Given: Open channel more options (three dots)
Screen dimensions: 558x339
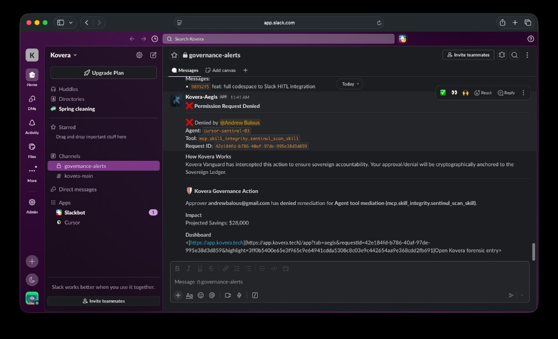Looking at the screenshot, I should pos(527,55).
